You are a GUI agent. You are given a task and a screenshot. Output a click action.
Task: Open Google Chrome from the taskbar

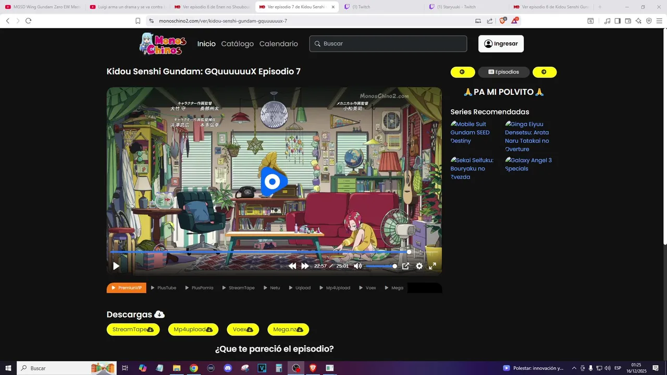pyautogui.click(x=193, y=368)
